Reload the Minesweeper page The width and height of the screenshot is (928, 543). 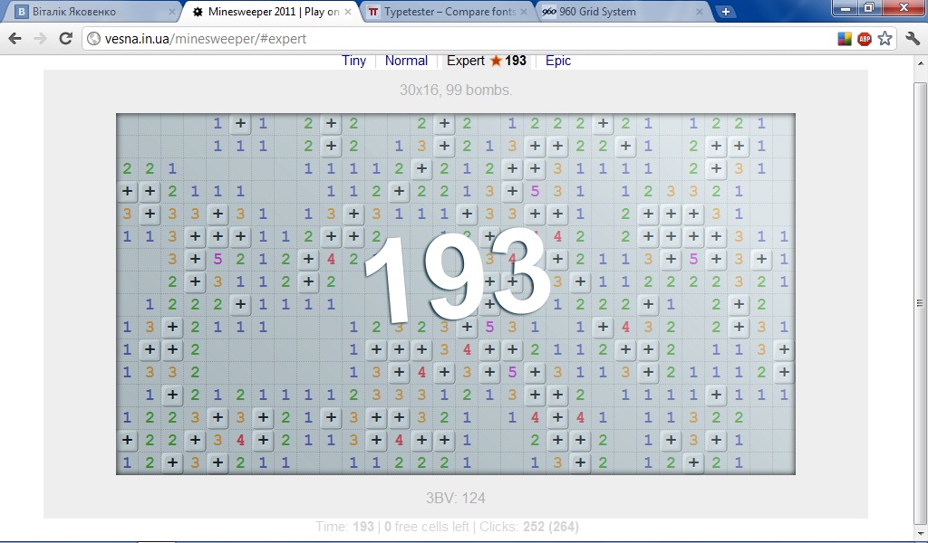coord(65,39)
